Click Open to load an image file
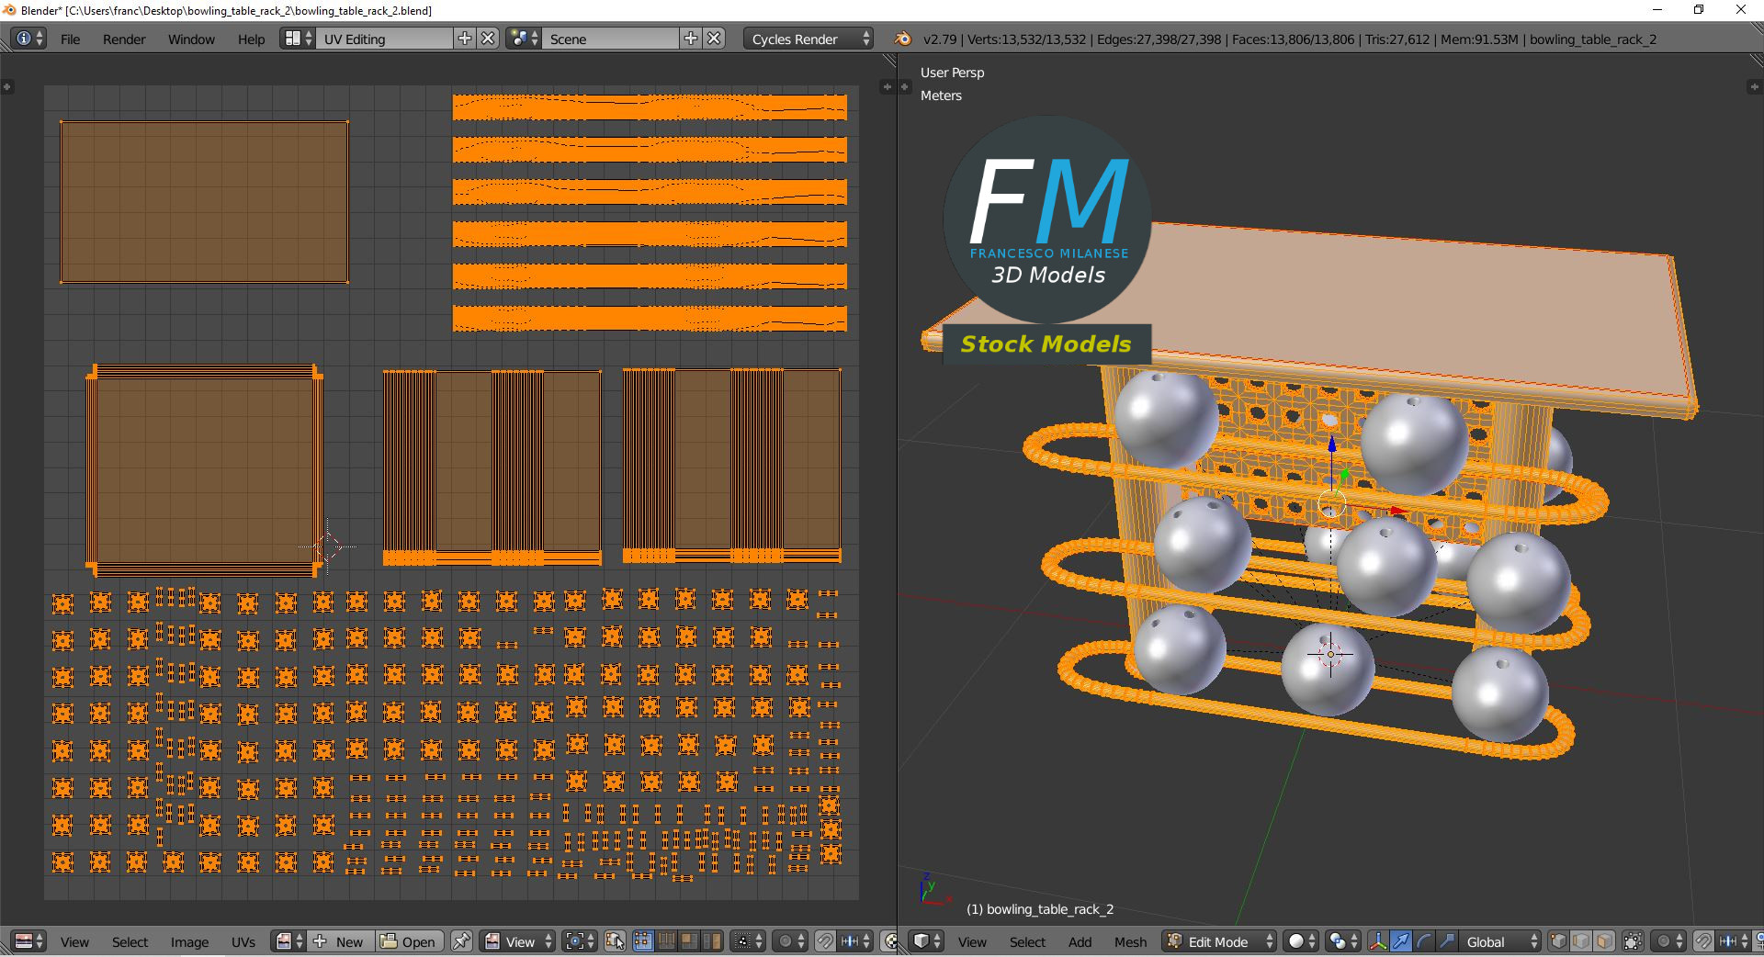The width and height of the screenshot is (1764, 957). pos(411,941)
